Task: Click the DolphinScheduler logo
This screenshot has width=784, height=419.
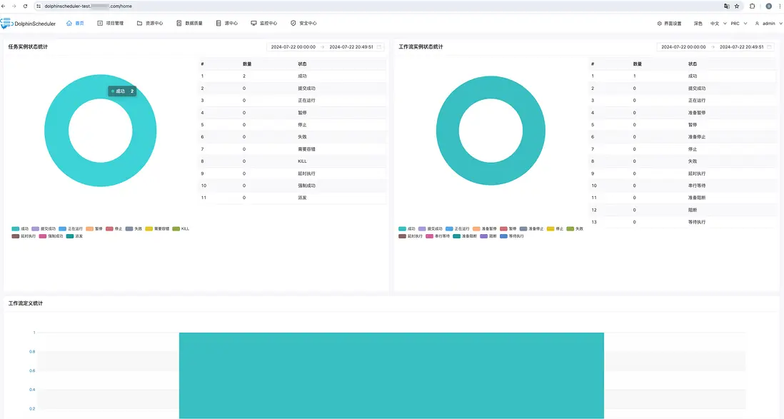Action: coord(29,24)
